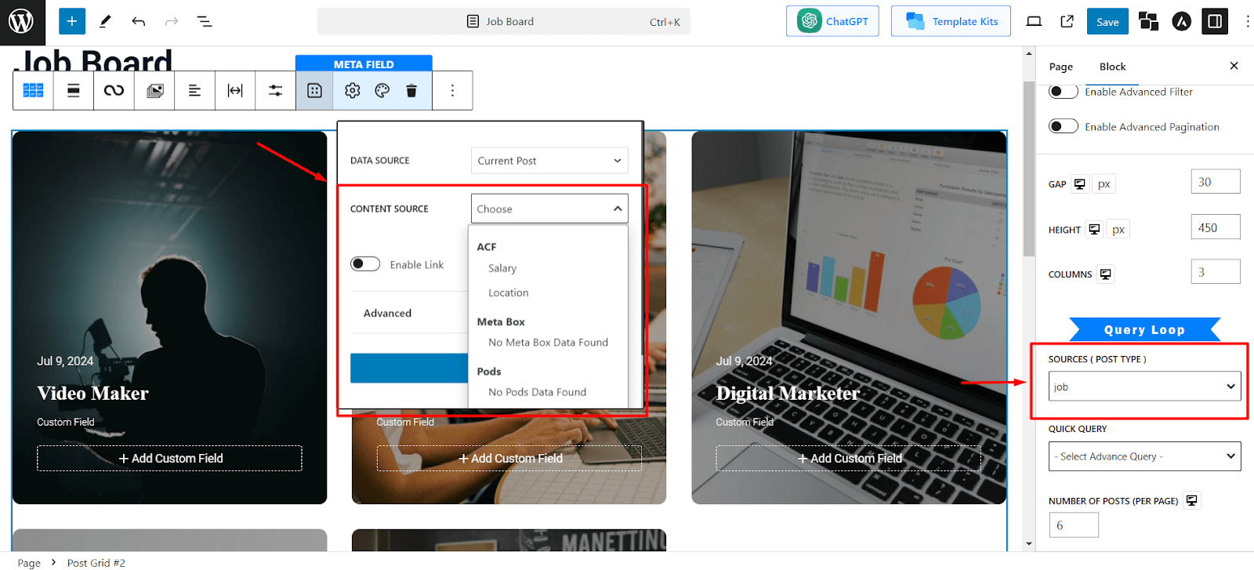Click the Save button
The width and height of the screenshot is (1254, 570).
pos(1107,22)
